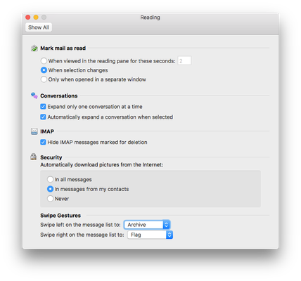Minimize the Reading window with yellow button
Image resolution: width=301 pixels, height=281 pixels.
click(36, 18)
